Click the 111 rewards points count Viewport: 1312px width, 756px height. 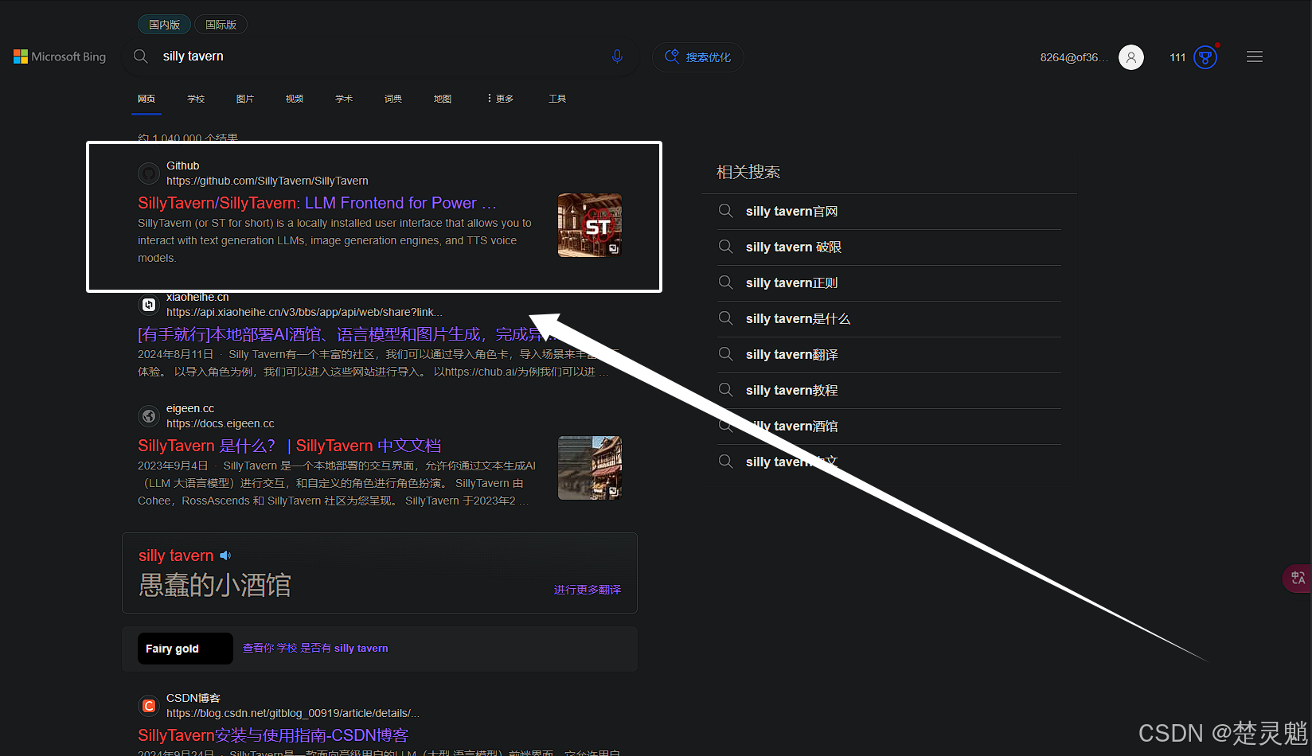[x=1177, y=57]
